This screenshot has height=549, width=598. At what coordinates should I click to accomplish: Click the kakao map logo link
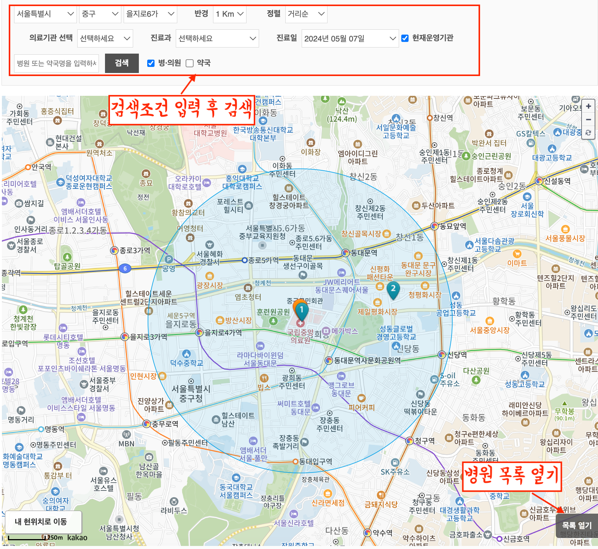pos(77,538)
